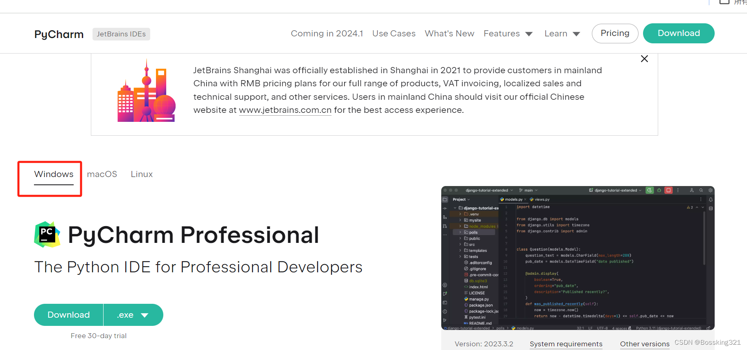Open the Other versions link
Screen dimensions: 747x350
[645, 344]
